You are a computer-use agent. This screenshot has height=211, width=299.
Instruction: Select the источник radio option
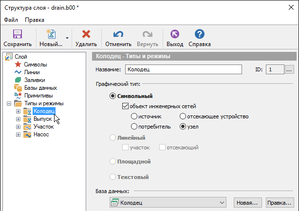134,116
